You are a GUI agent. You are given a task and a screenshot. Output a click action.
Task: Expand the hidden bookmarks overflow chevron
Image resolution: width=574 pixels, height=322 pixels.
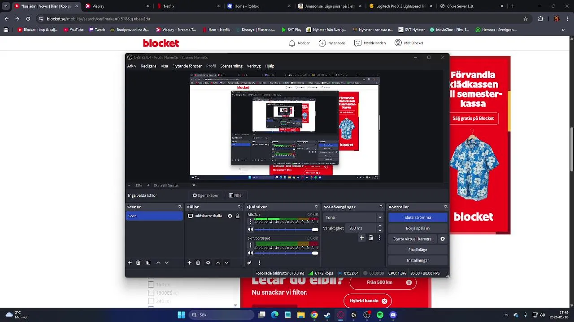tap(563, 30)
